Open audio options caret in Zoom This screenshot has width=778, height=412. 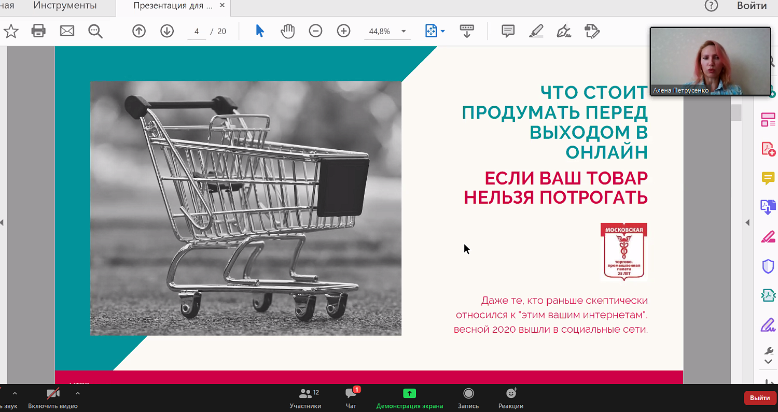(x=15, y=393)
